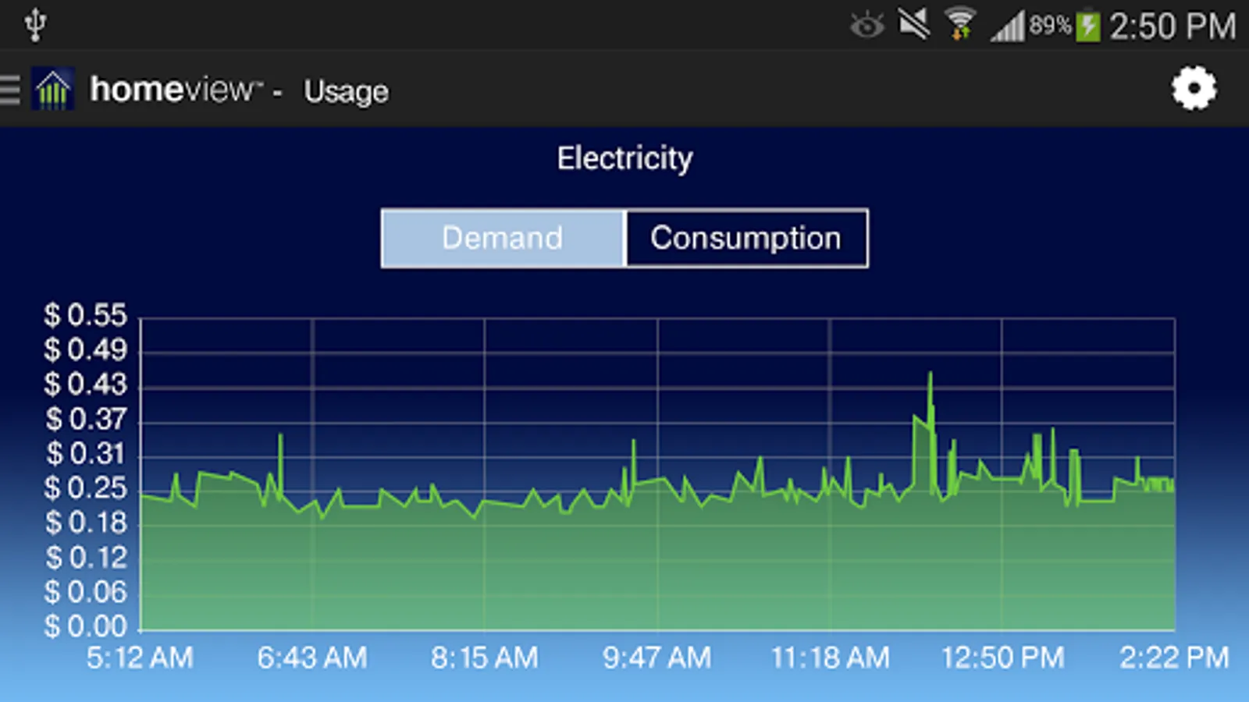Tap the 2:50 PM status bar clock
The height and width of the screenshot is (702, 1249).
click(1172, 27)
